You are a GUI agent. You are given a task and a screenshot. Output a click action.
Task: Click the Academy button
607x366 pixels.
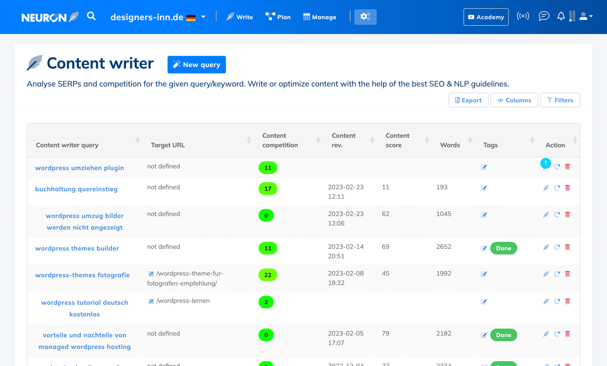pyautogui.click(x=486, y=17)
